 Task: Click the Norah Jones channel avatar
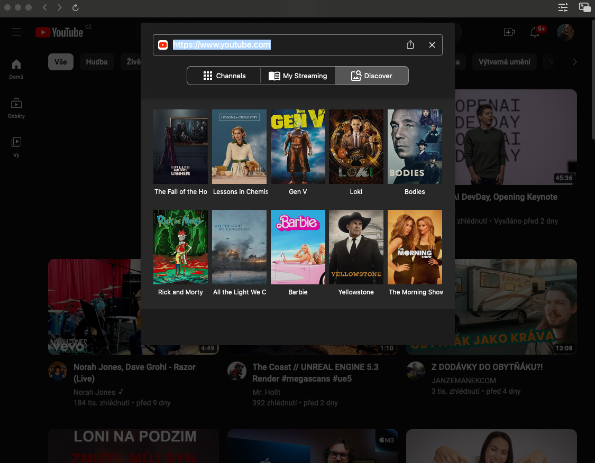coord(58,371)
